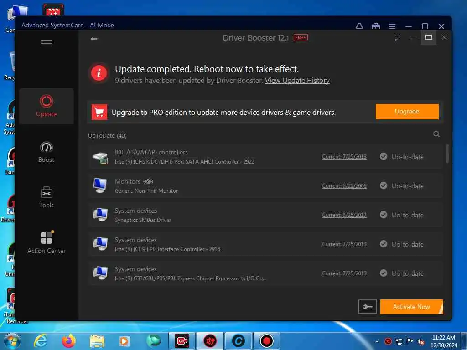
Task: Click the muted icon next to Monitors
Action: [148, 181]
